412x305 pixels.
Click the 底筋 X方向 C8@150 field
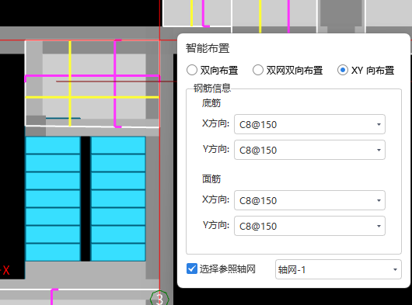[309, 124]
